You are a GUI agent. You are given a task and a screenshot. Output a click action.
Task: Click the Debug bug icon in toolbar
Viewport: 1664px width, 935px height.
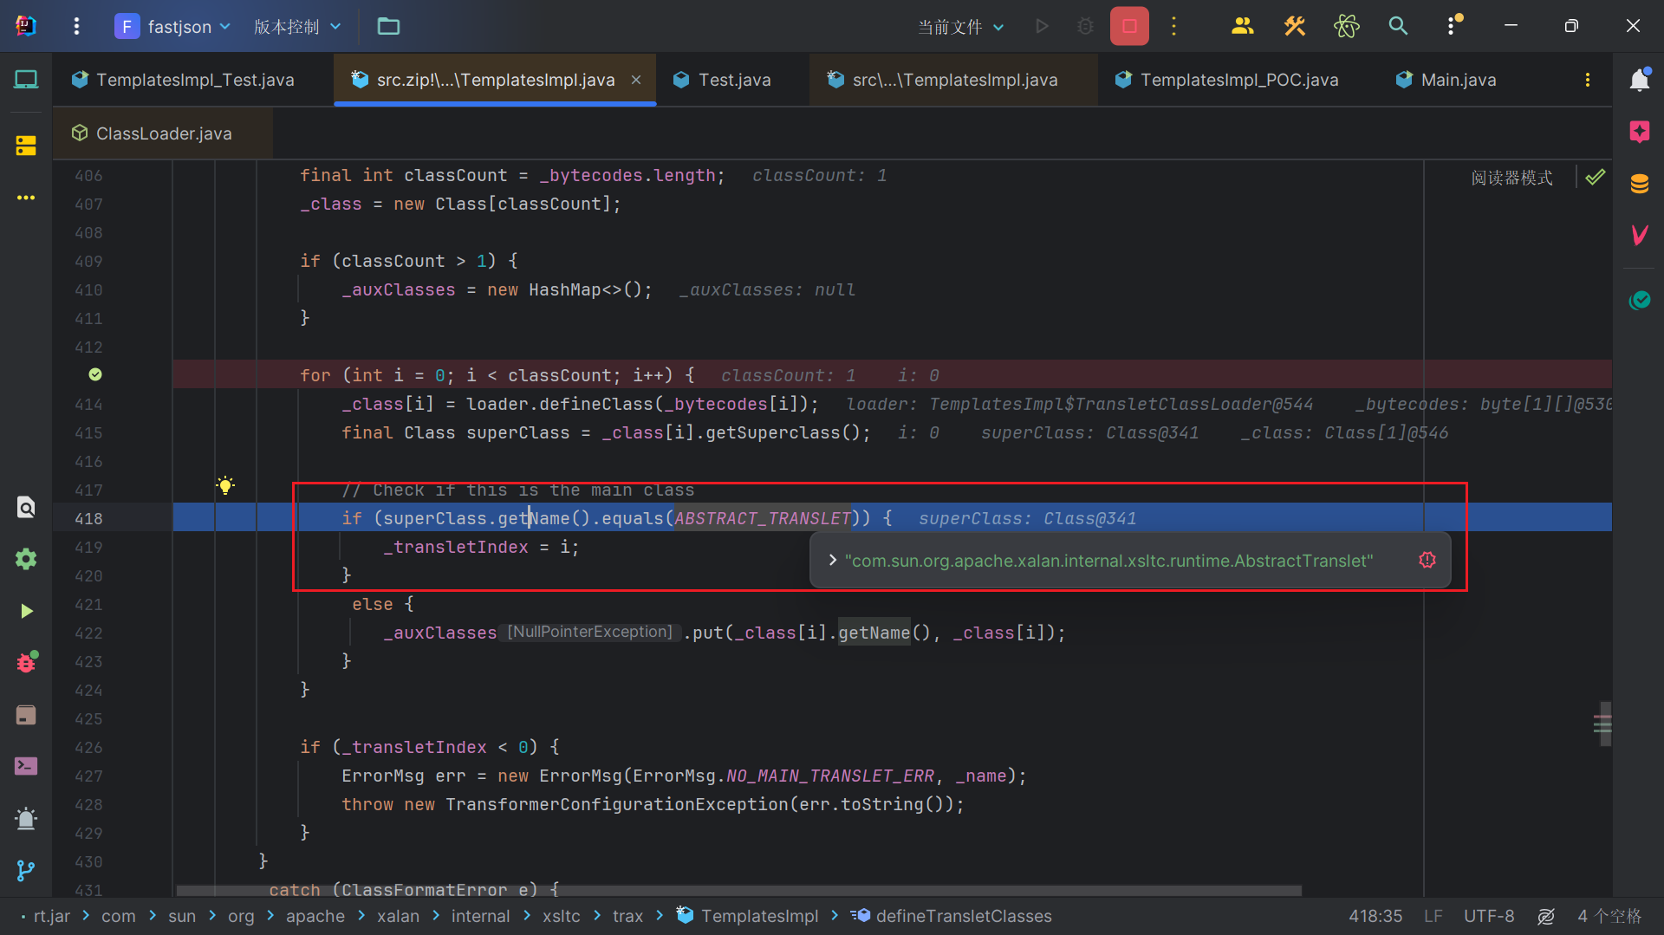tap(1085, 27)
